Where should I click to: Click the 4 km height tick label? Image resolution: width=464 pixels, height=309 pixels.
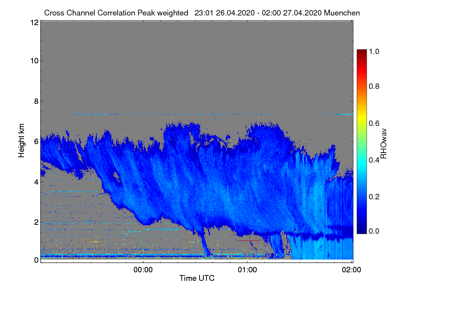(x=36, y=182)
